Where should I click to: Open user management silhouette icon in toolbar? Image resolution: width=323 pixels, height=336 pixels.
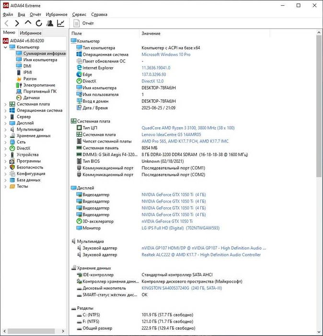(50, 23)
